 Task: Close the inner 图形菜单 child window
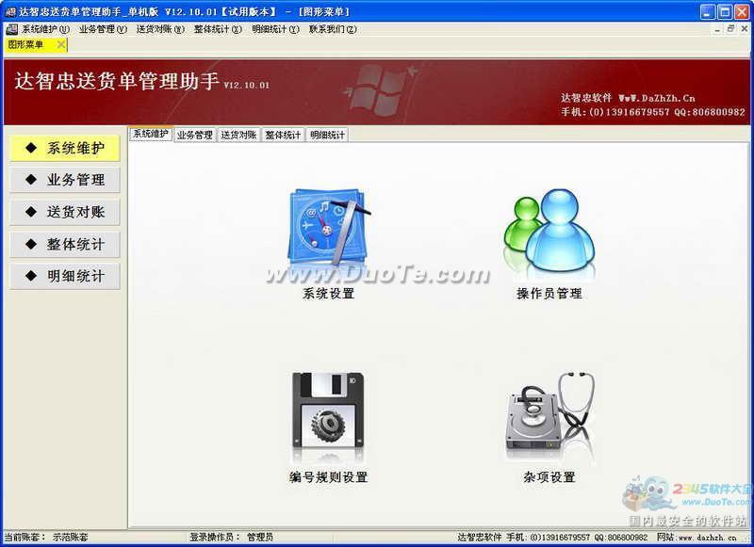coord(744,29)
